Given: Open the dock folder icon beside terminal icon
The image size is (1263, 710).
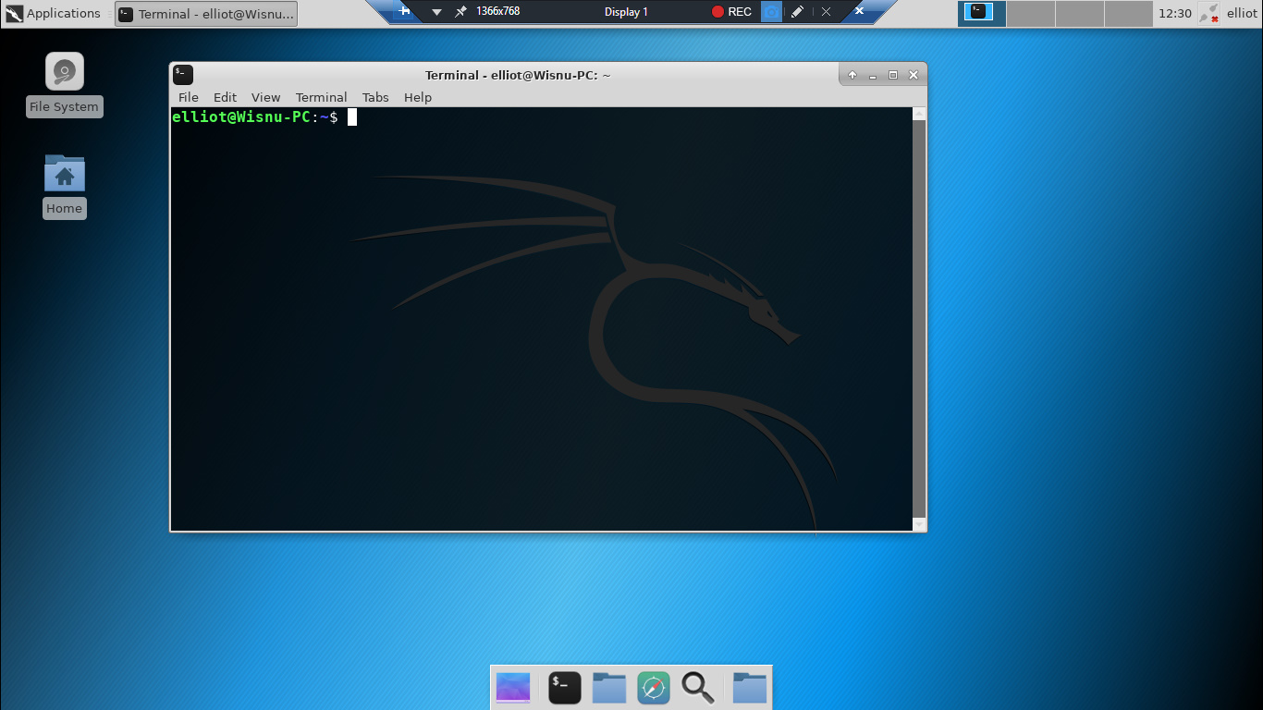Looking at the screenshot, I should pyautogui.click(x=609, y=688).
